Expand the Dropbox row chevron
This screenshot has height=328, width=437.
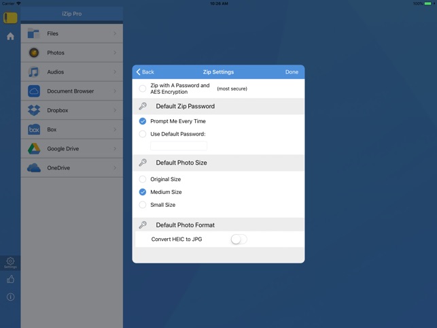115,110
